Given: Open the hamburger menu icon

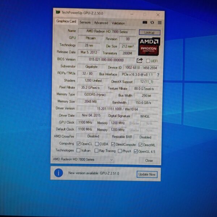Looking at the screenshot, I should (159, 22).
